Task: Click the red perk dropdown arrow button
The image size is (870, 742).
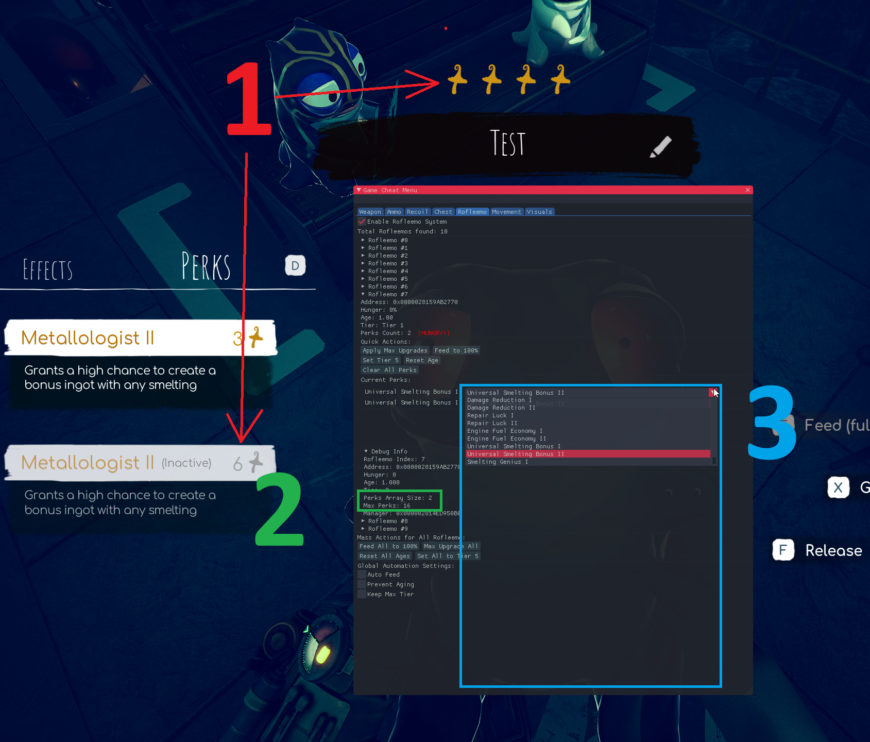Action: click(713, 393)
